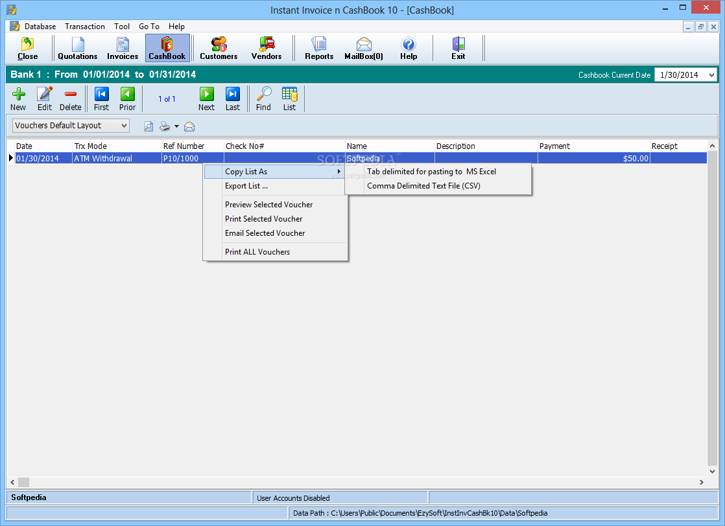725x526 pixels.
Task: Choose Preview Selected Voucher
Action: tap(275, 204)
